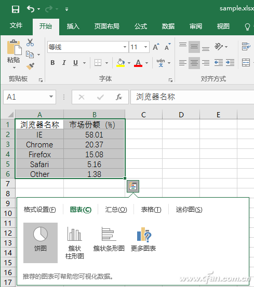Apply cell borders icon
254x287 pixels.
click(x=98, y=63)
